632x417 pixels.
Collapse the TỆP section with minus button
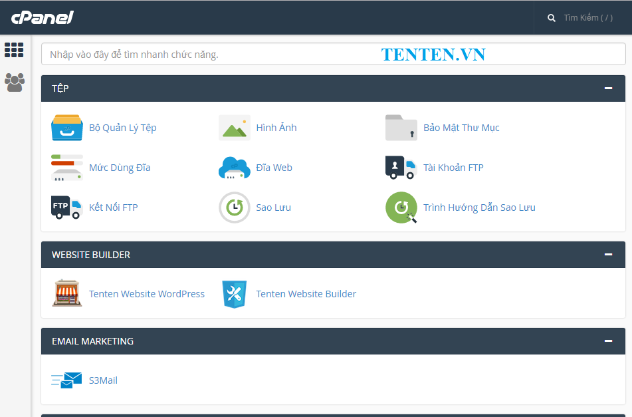(608, 88)
